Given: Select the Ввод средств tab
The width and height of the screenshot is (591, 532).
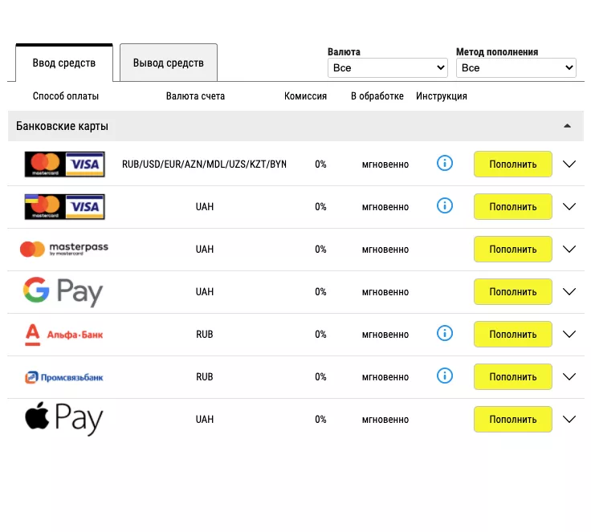Looking at the screenshot, I should point(64,63).
